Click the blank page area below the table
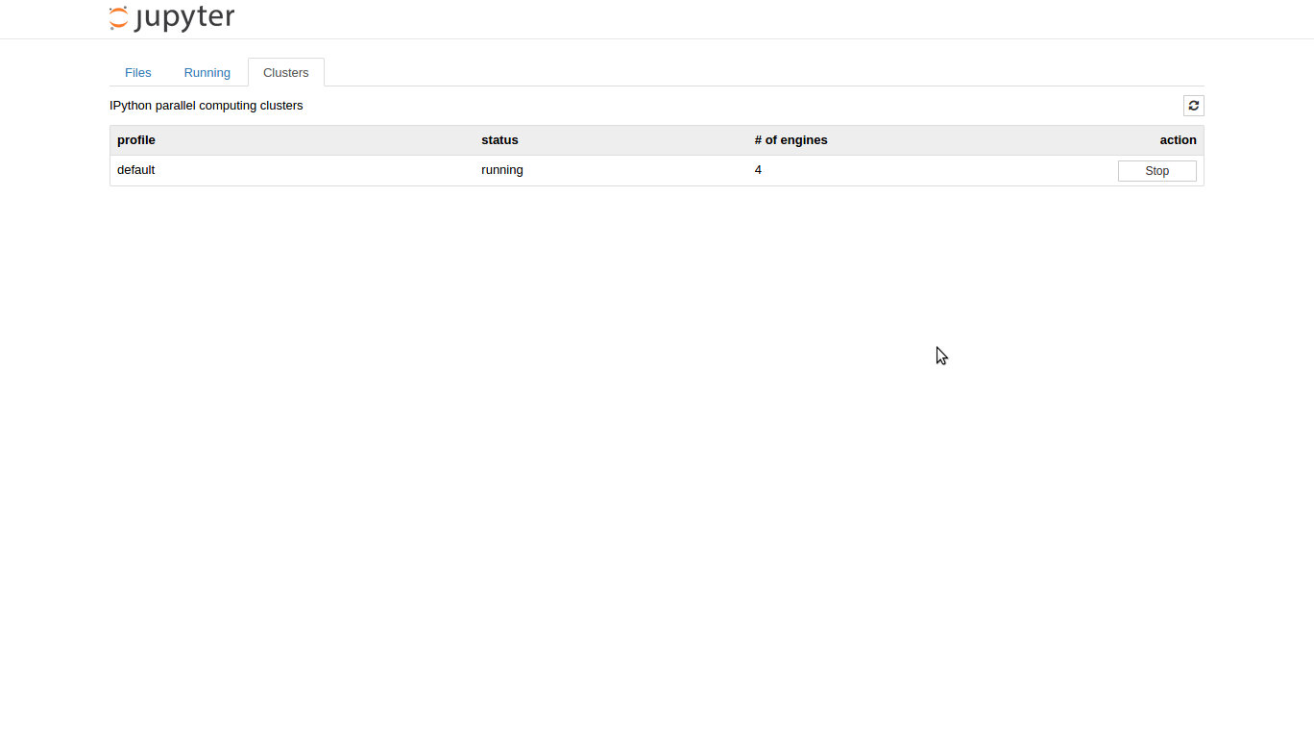 tap(576, 432)
